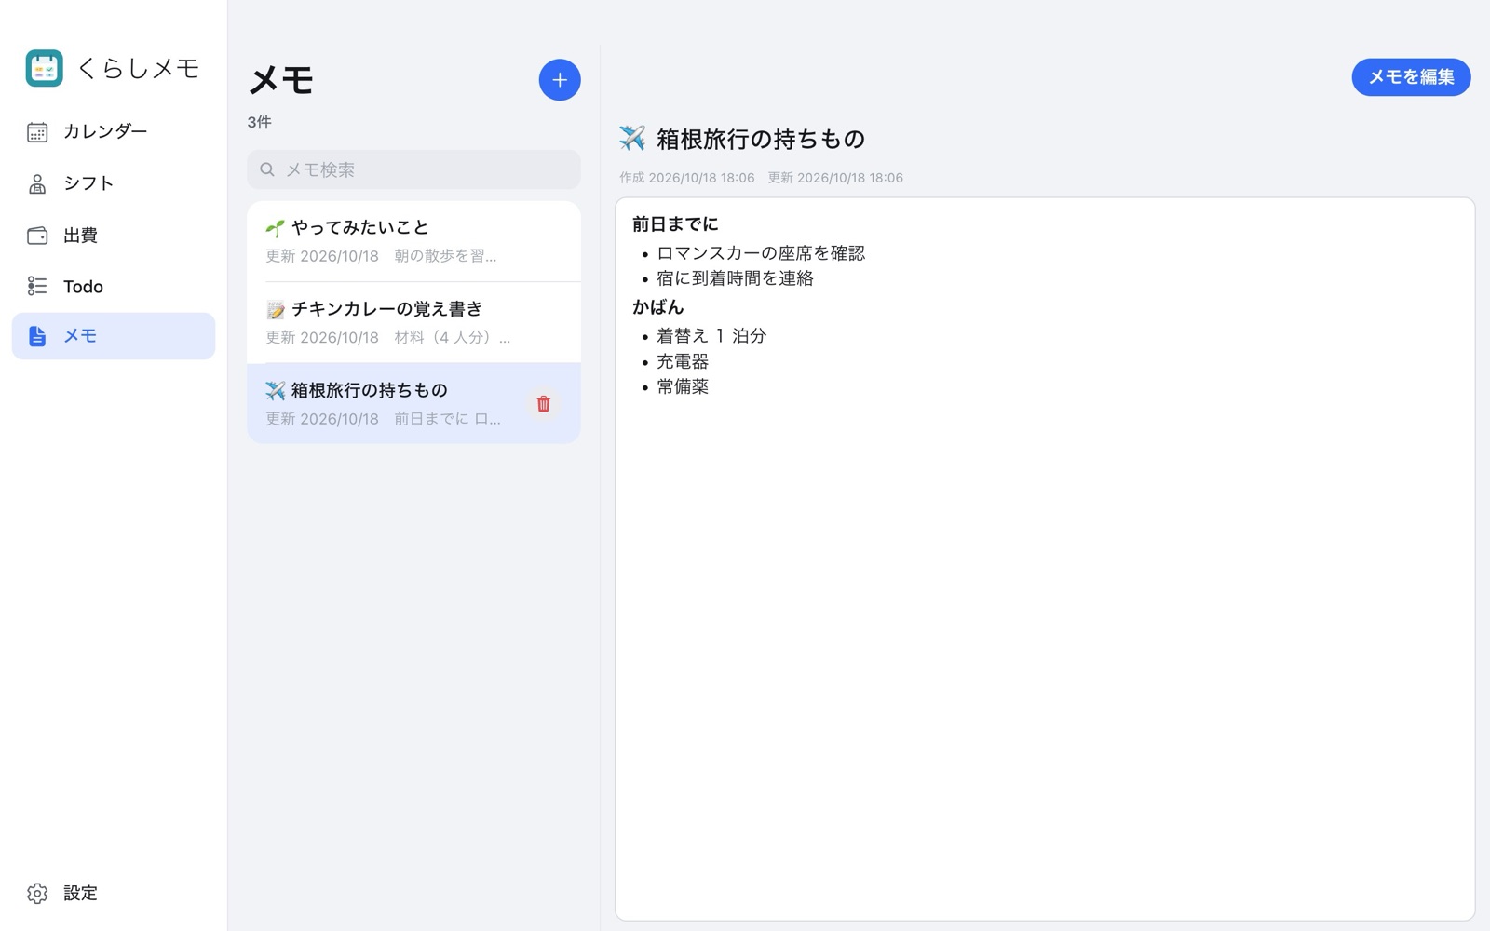Select 箱根旅行の持ちもの memo title in list

coord(370,390)
